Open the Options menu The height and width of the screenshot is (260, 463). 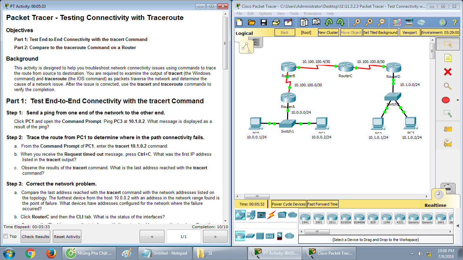pyautogui.click(x=265, y=14)
